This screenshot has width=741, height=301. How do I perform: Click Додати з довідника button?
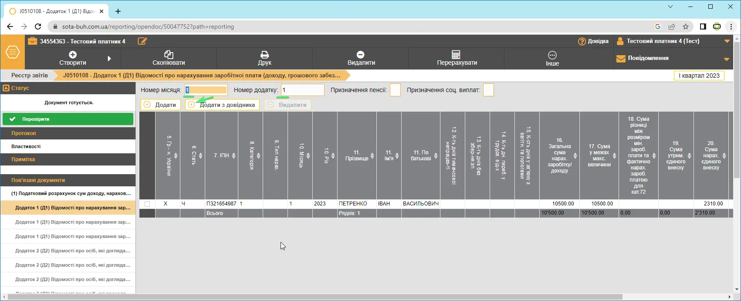(x=222, y=105)
